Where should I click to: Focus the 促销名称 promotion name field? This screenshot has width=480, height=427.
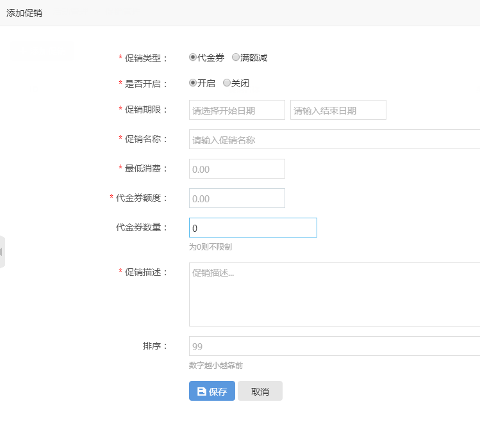point(335,139)
